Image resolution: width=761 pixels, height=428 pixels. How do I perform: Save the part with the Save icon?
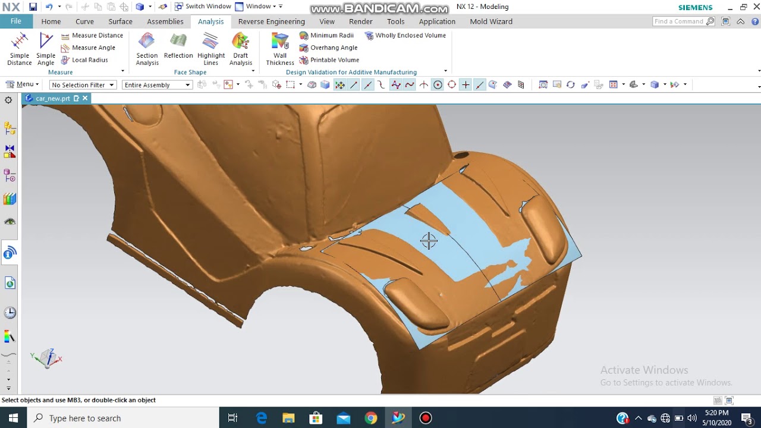[33, 7]
